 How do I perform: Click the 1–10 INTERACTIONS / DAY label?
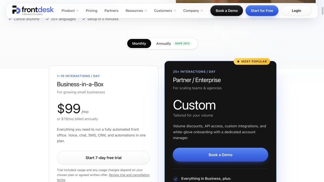78,76
